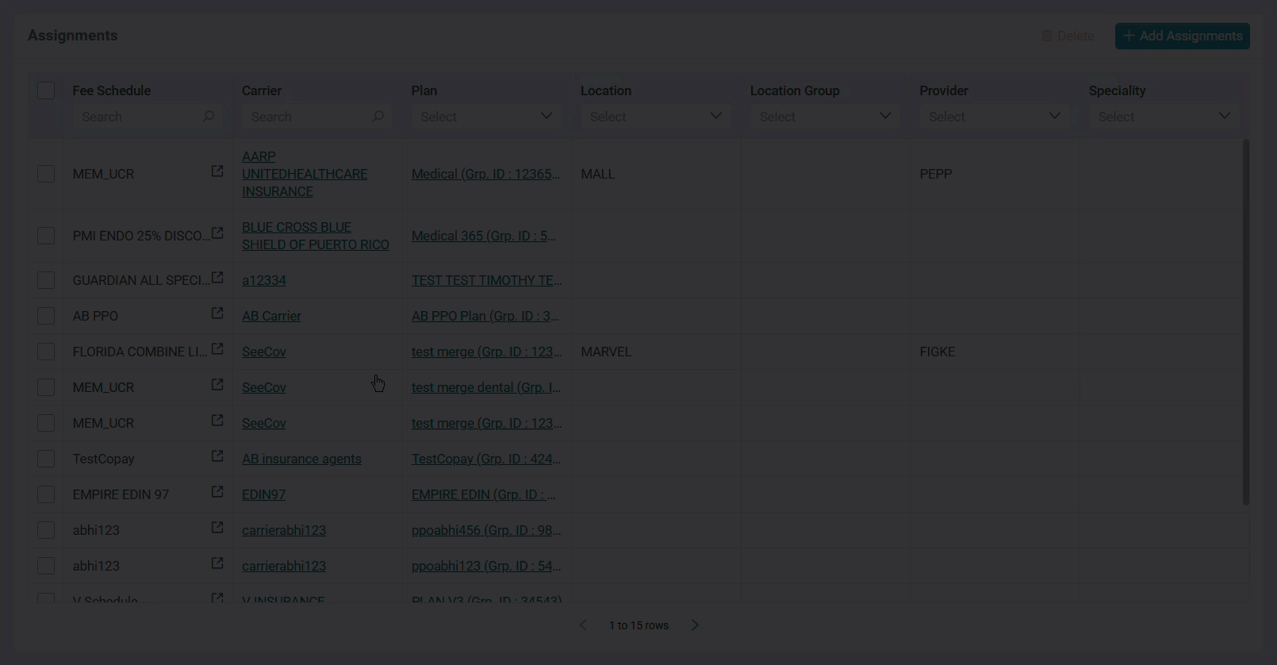1277x665 pixels.
Task: Open Medical (Grp. ID : 12365 plan link
Action: point(486,174)
